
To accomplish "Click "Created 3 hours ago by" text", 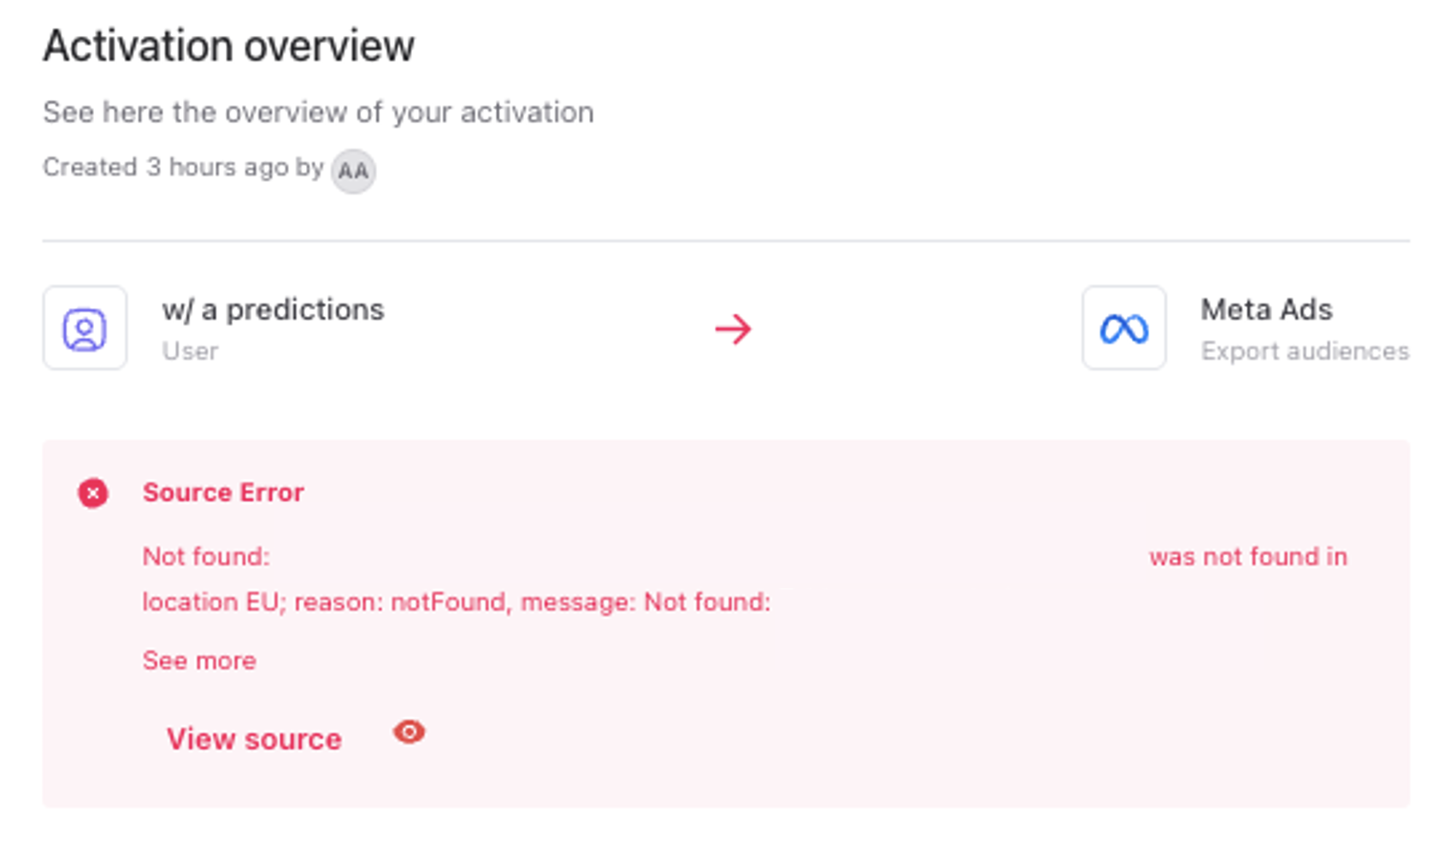I will pos(183,167).
